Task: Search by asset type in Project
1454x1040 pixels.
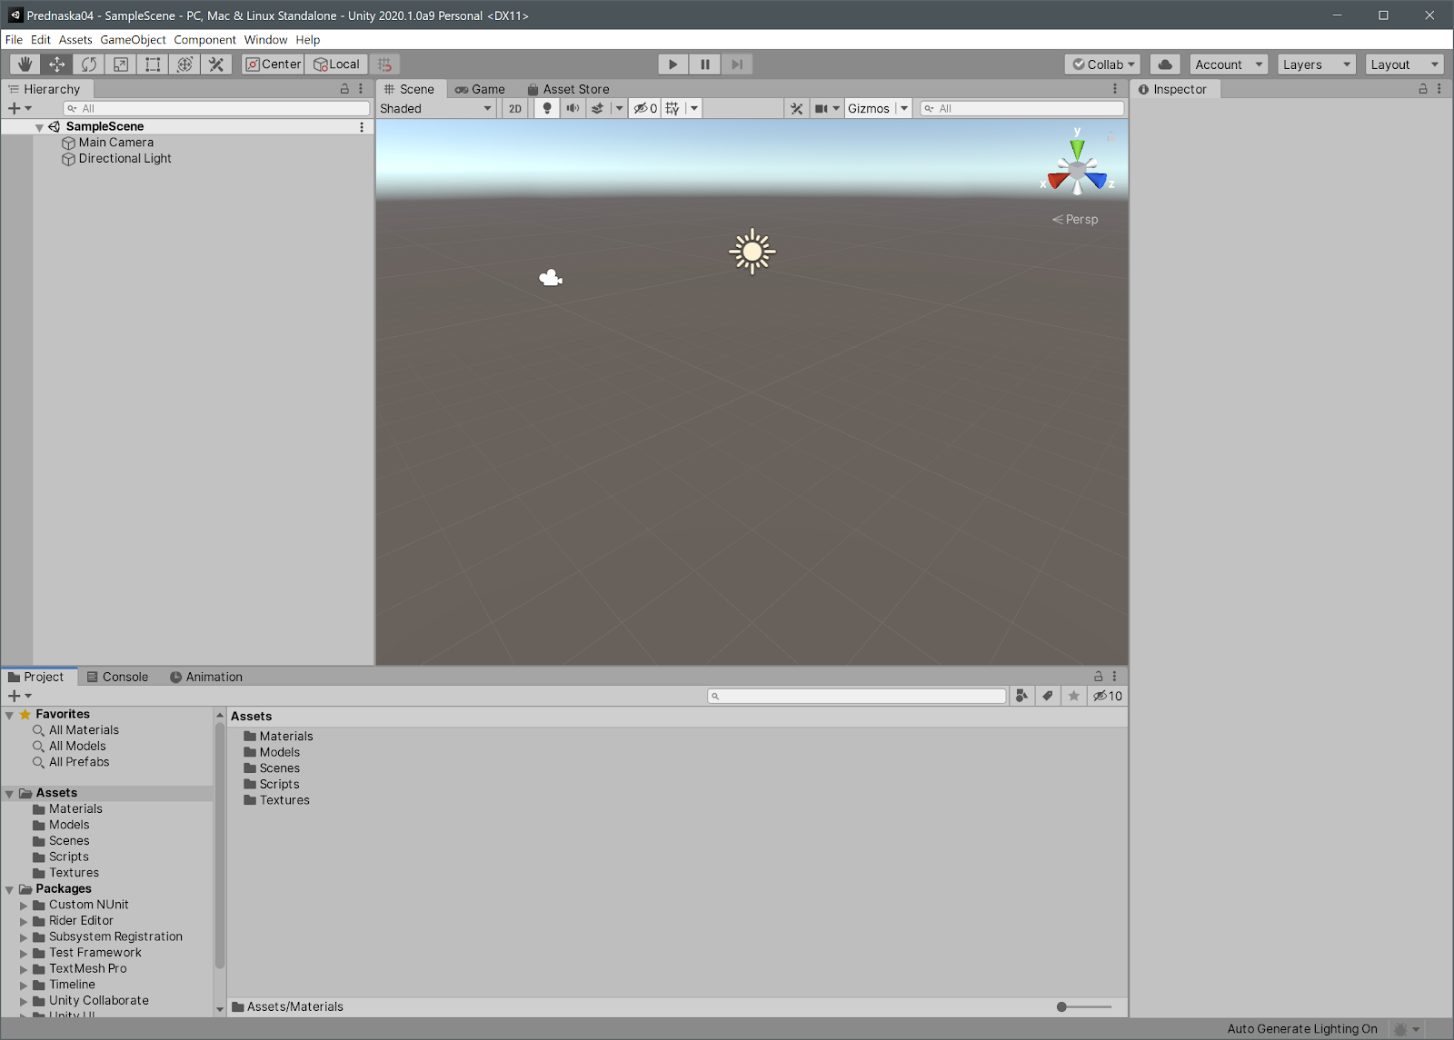Action: click(1021, 696)
